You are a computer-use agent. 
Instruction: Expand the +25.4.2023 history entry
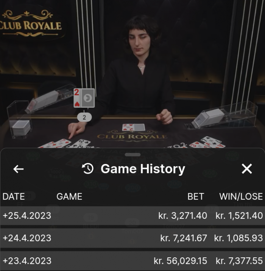[x=132, y=215]
